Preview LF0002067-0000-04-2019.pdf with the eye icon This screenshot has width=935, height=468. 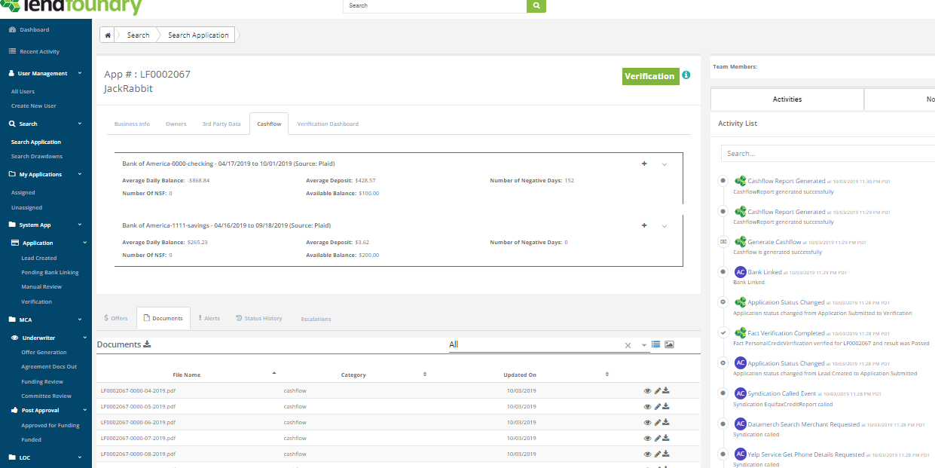(x=646, y=390)
